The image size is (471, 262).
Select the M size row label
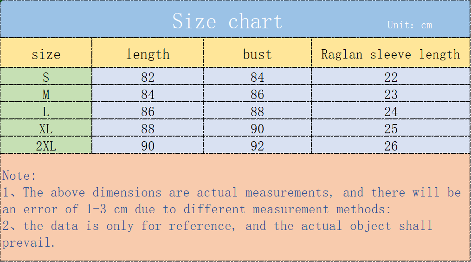point(46,94)
